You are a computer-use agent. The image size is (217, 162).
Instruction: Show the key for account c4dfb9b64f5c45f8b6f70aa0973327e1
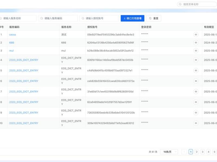(x=196, y=70)
